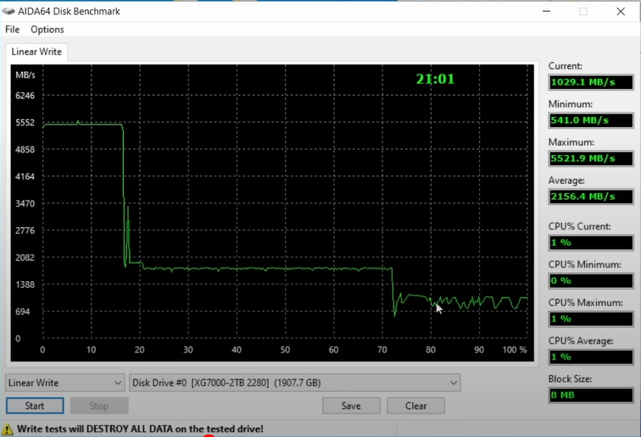Minimize the AIDA64 Disk Benchmark window
641x437 pixels.
546,11
